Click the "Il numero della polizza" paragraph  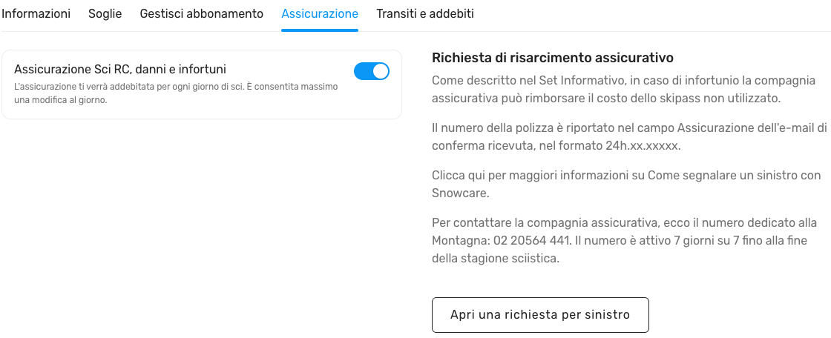[x=623, y=127]
